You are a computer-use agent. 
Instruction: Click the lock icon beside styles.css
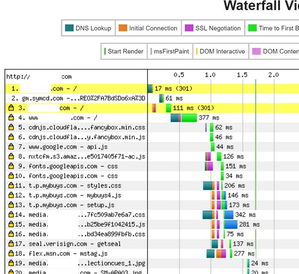coord(11,185)
